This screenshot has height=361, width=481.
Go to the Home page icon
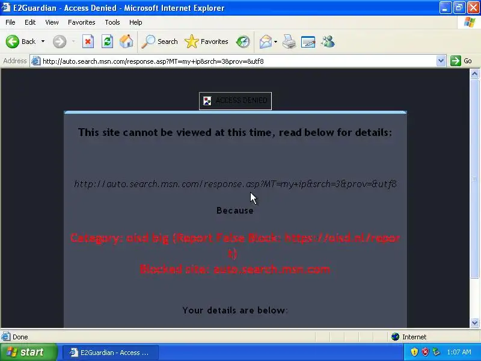pyautogui.click(x=126, y=42)
